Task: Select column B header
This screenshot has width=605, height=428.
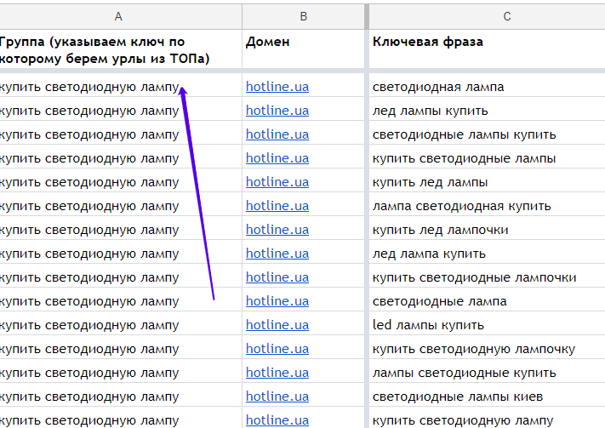Action: (303, 16)
